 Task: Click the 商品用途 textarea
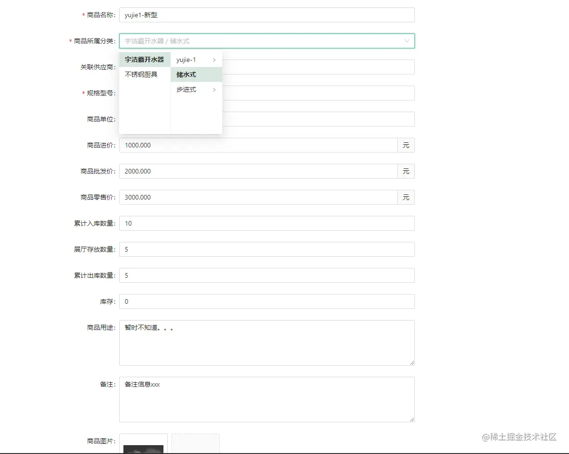point(267,343)
